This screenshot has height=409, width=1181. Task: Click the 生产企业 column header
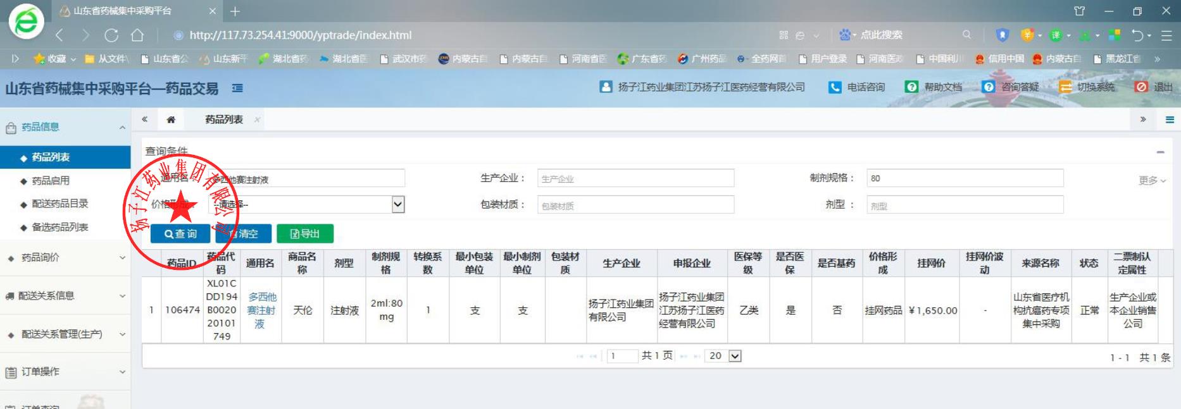(621, 263)
